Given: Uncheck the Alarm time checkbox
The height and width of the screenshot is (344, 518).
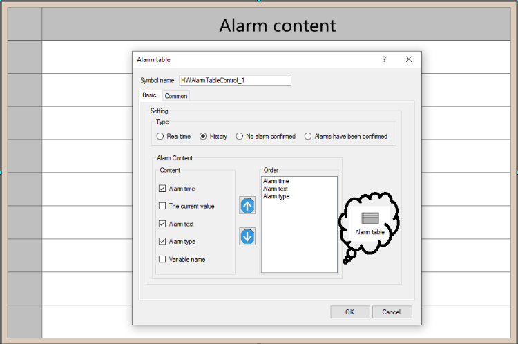Looking at the screenshot, I should click(162, 188).
